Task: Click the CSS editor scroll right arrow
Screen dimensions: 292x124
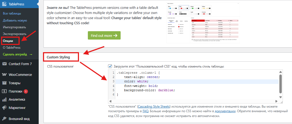Action: point(276,101)
